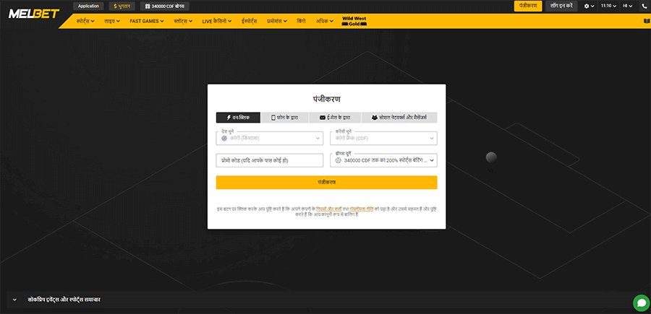This screenshot has height=314, width=651.
Task: Open the Application download button
Action: pos(88,6)
